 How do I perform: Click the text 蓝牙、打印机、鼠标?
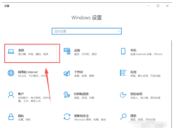click(x=85, y=54)
